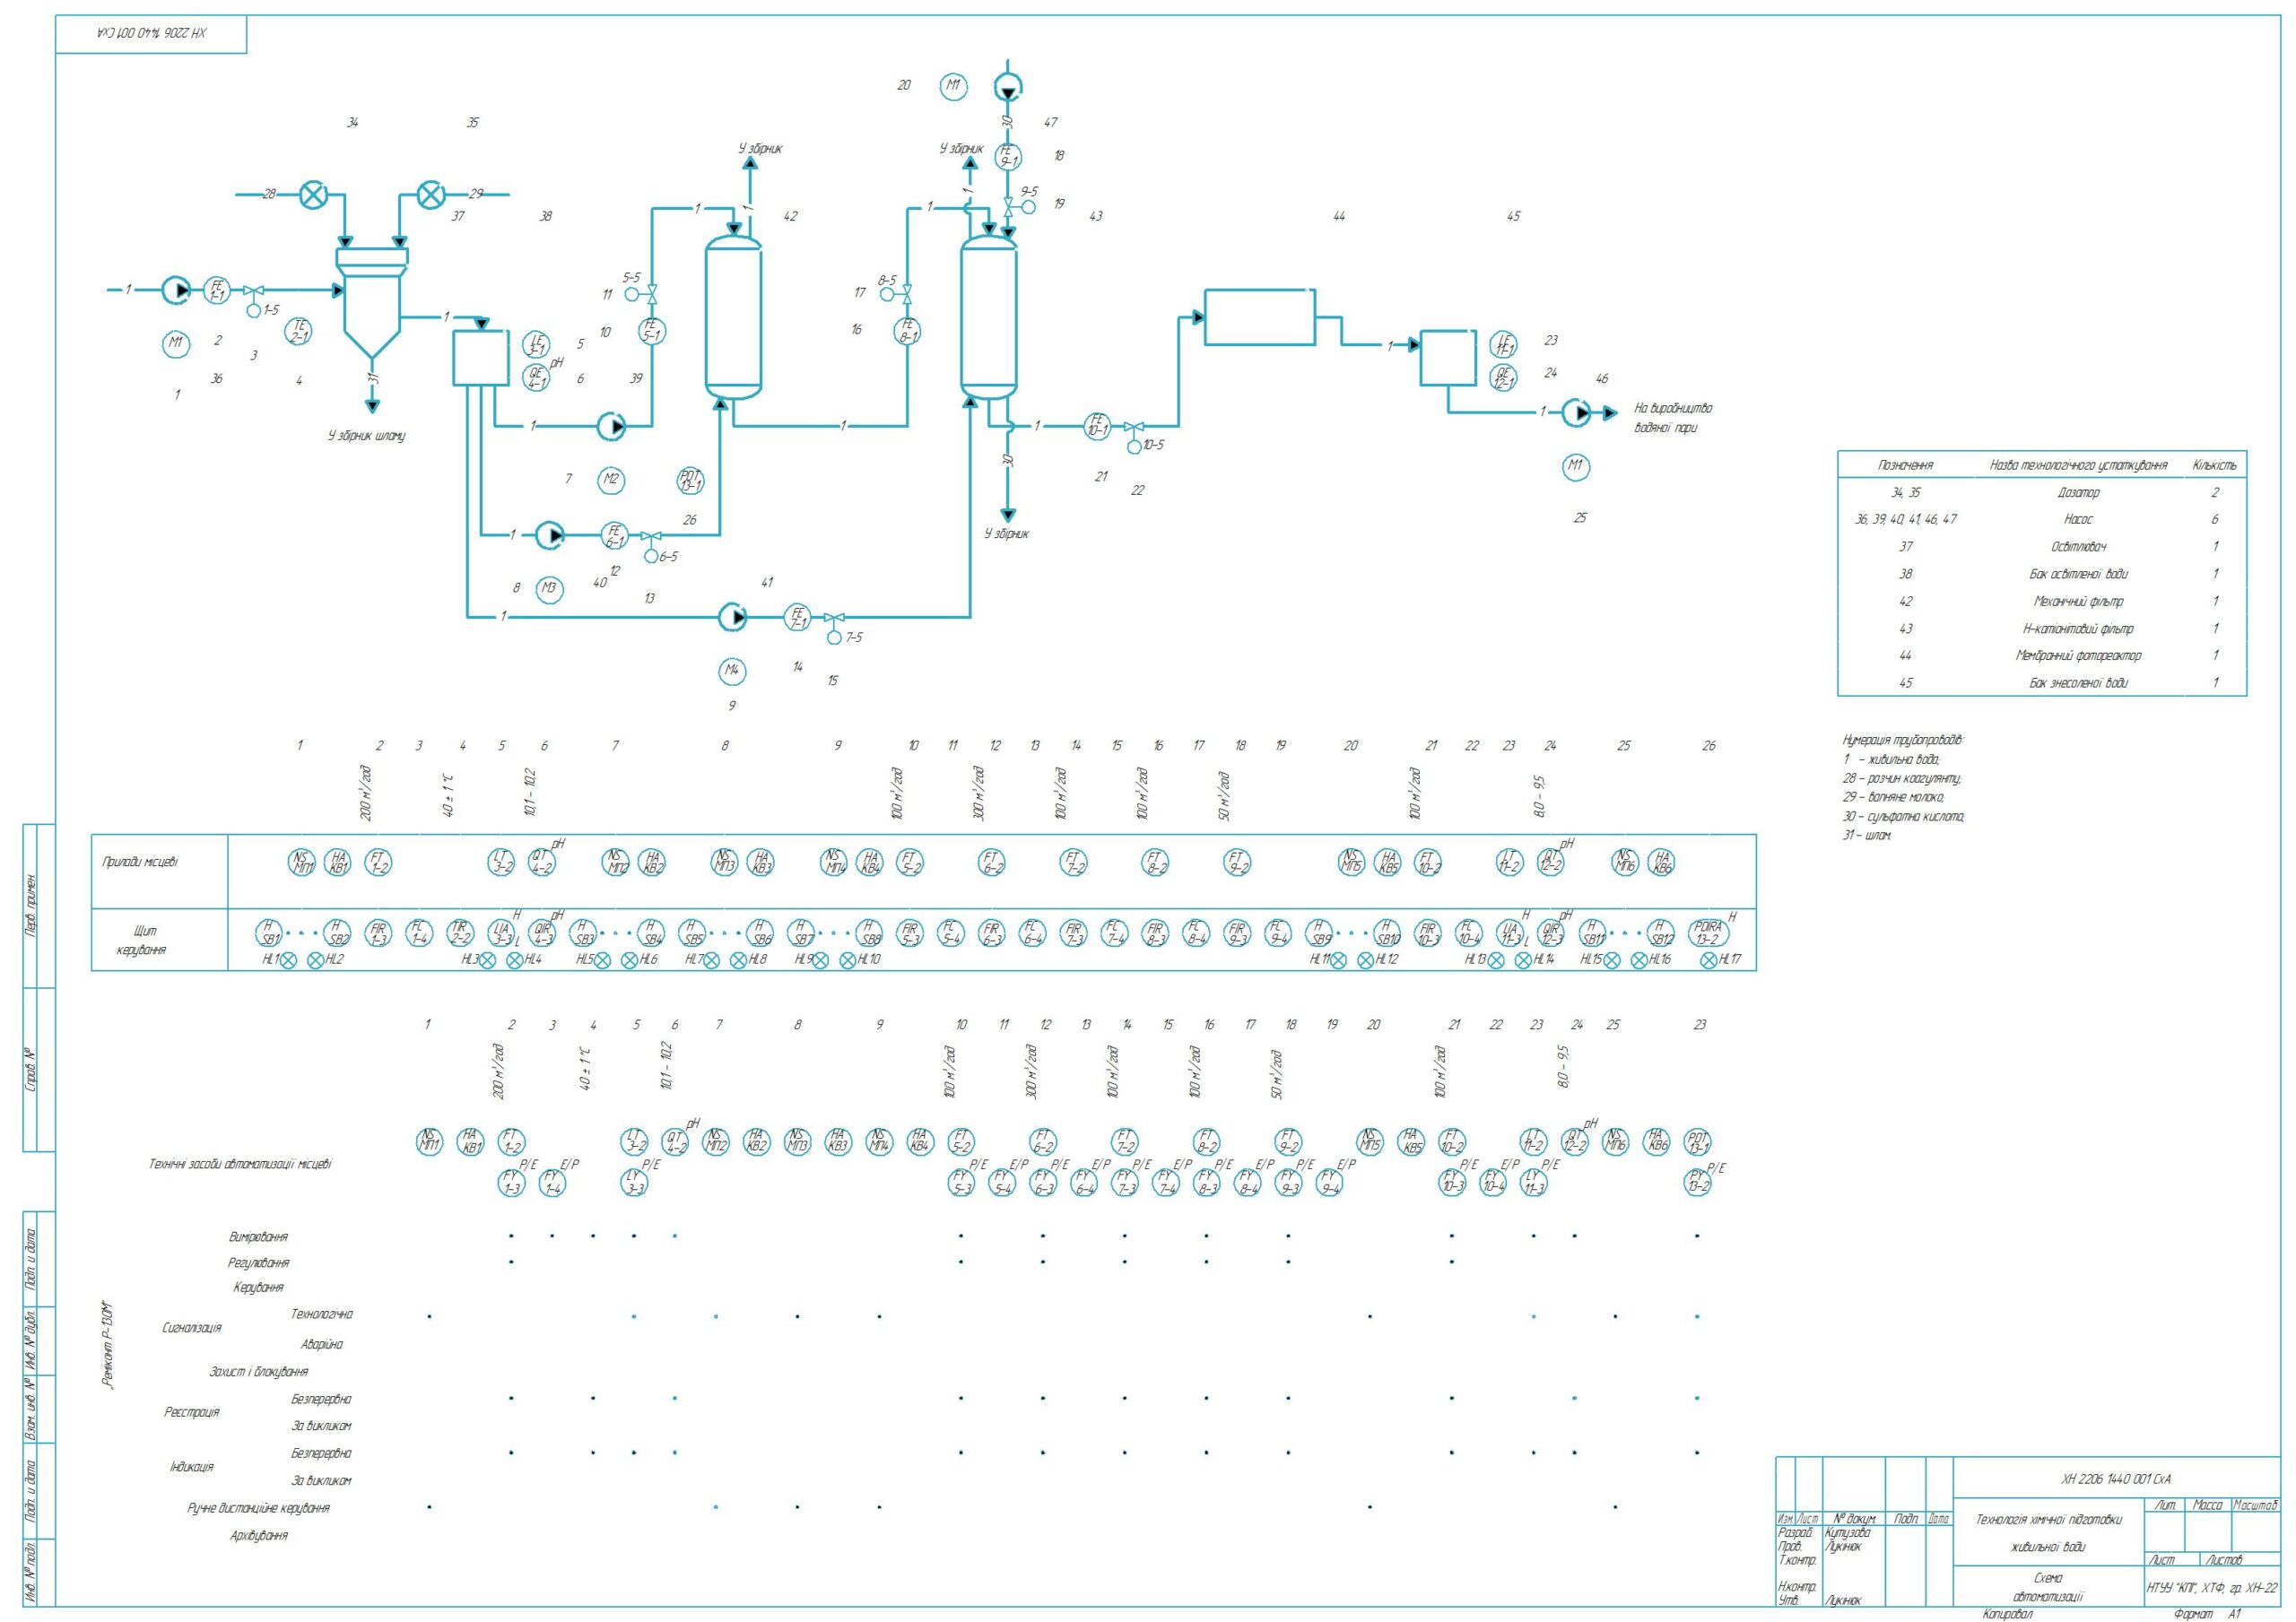Select the doser symbol on pipeline 29
The height and width of the screenshot is (1622, 2296).
pos(431,194)
